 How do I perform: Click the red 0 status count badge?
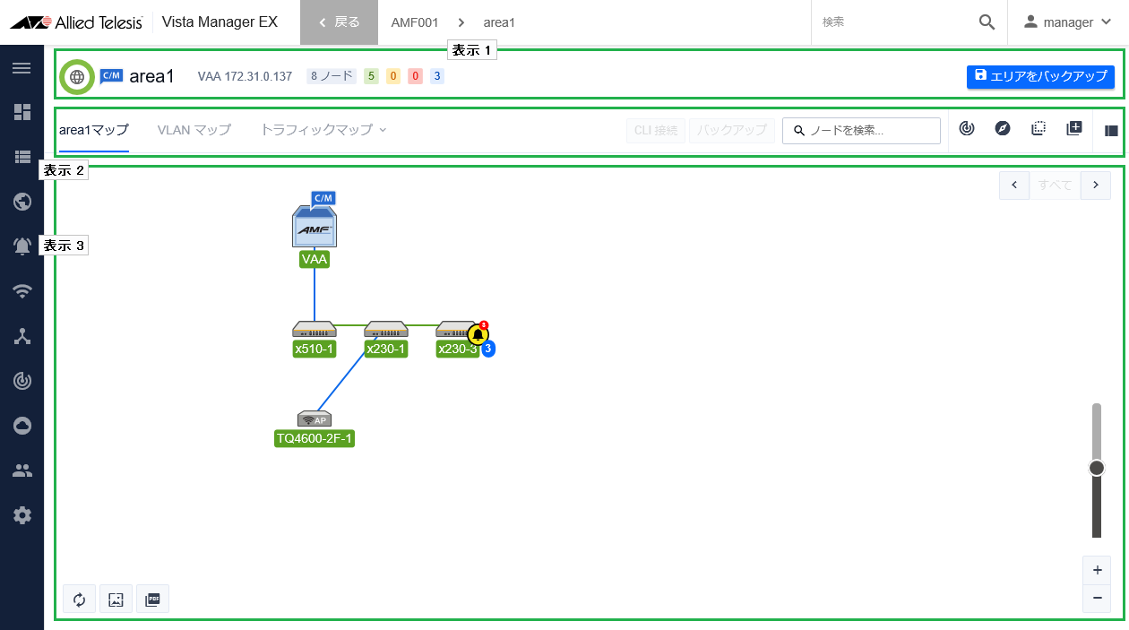coord(415,76)
